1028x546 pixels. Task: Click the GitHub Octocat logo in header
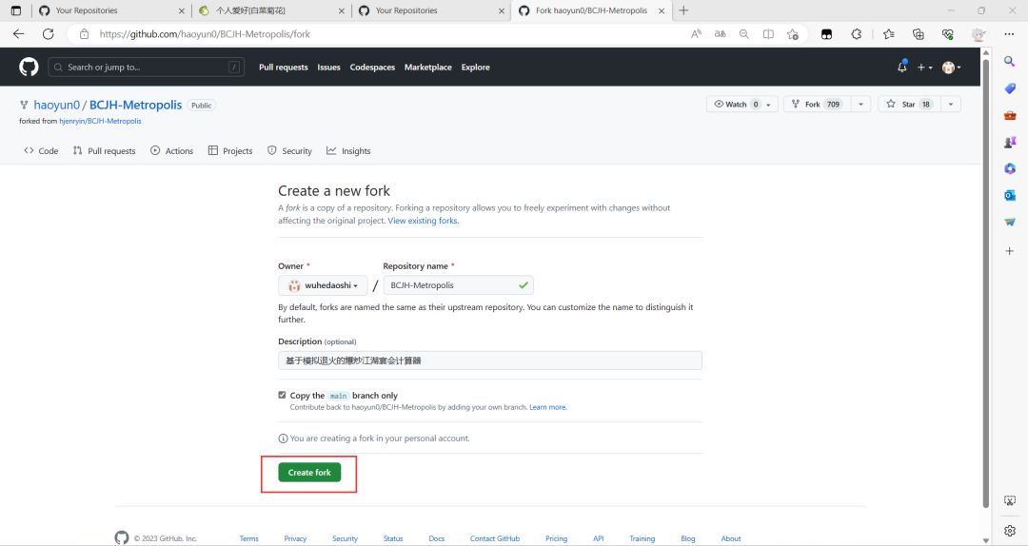(x=29, y=67)
